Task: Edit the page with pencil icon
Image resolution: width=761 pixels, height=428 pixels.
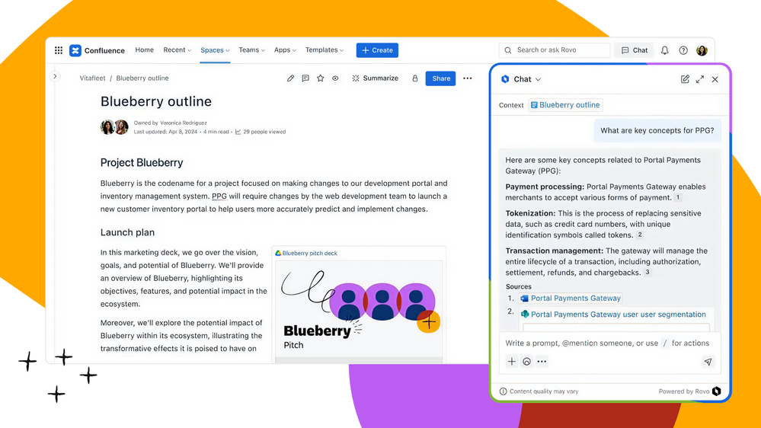Action: tap(290, 78)
